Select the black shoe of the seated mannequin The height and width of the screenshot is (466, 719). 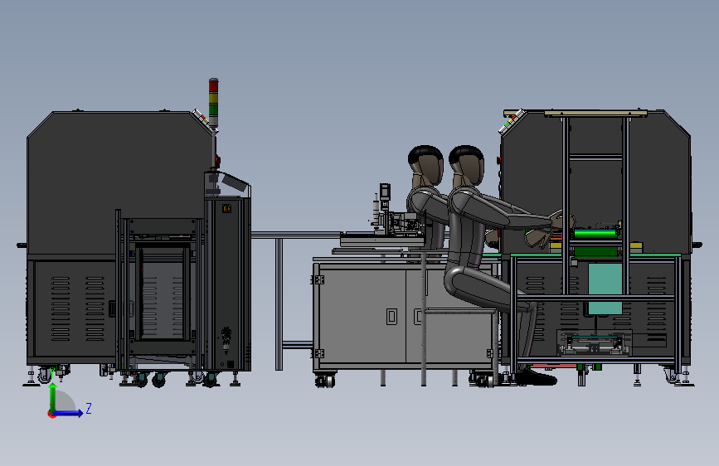coord(536,377)
